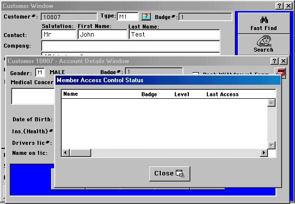Open the Type lookup icon beside M1
Viewport: 295px width, 204px height.
tap(146, 17)
